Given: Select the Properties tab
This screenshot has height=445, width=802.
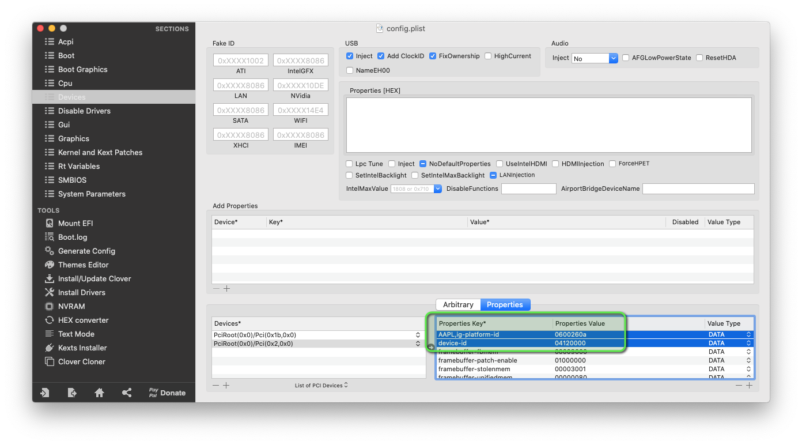Looking at the screenshot, I should pyautogui.click(x=505, y=304).
